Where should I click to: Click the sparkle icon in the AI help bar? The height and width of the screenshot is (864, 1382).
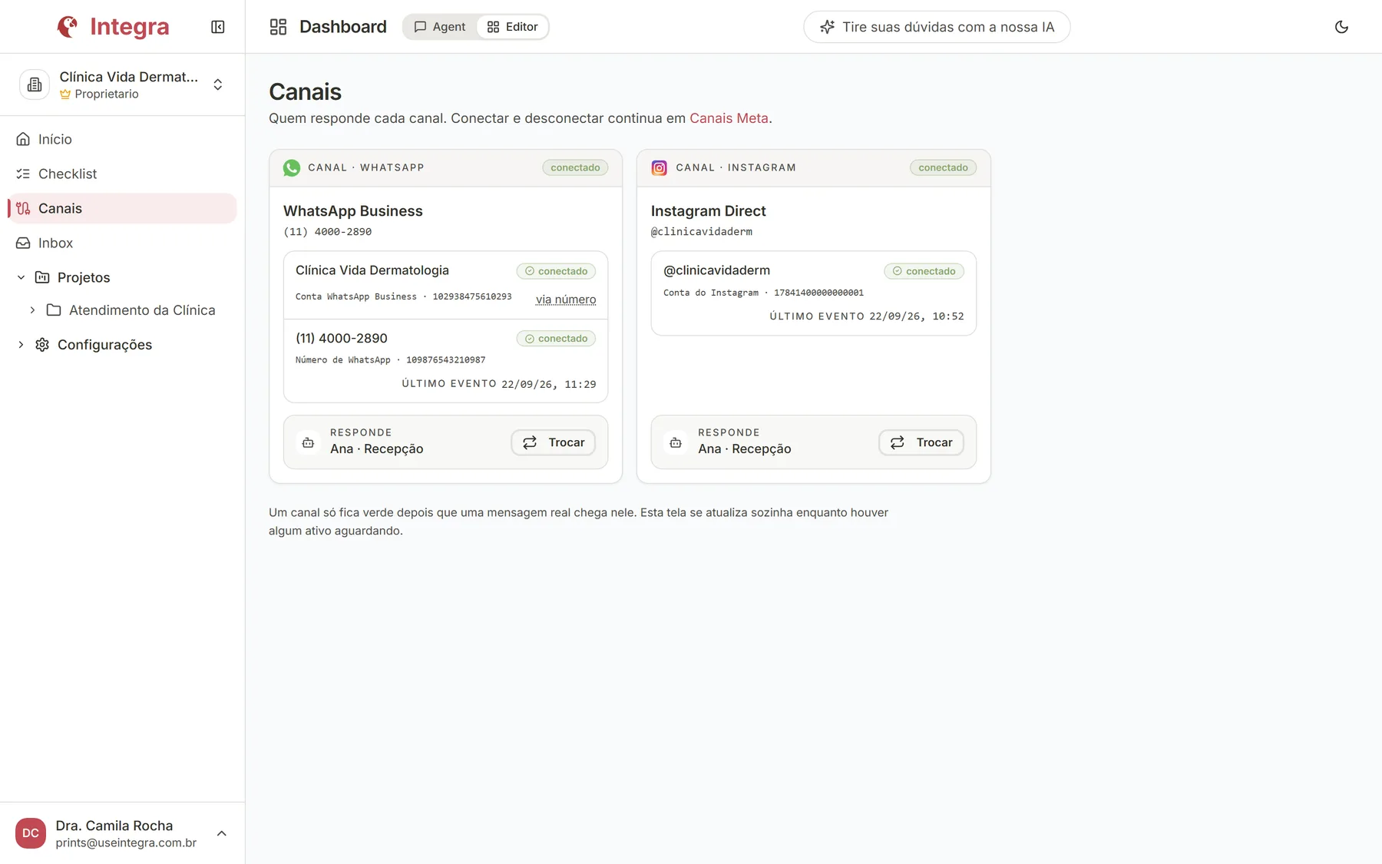[x=827, y=27]
